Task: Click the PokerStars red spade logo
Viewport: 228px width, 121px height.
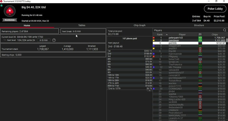Action: click(x=10, y=11)
